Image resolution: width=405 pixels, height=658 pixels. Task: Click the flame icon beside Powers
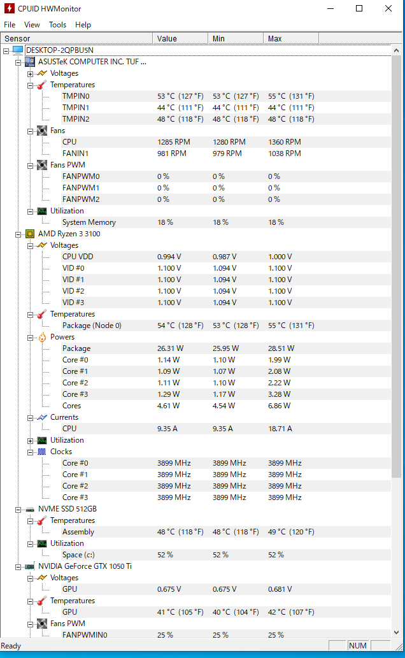[x=41, y=337]
